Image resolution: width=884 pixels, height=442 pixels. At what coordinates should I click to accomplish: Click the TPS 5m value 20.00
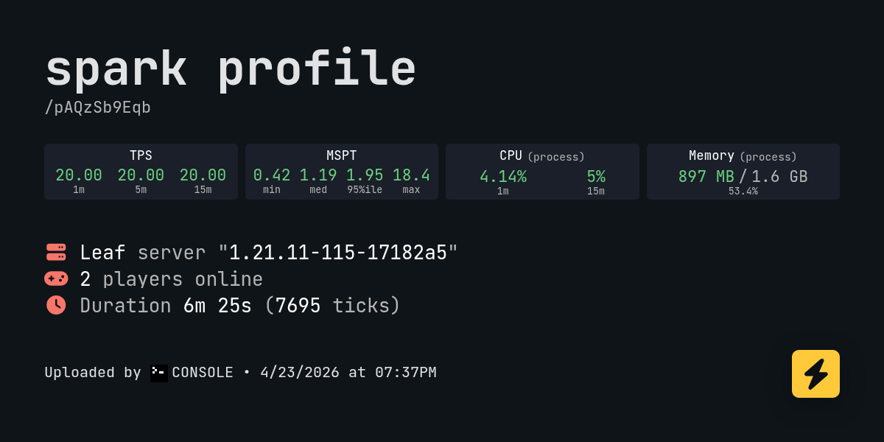[x=141, y=175]
